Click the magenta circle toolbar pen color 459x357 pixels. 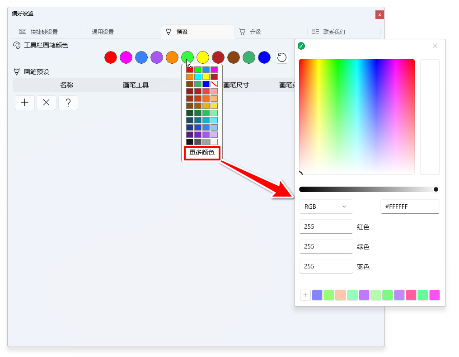pyautogui.click(x=126, y=57)
